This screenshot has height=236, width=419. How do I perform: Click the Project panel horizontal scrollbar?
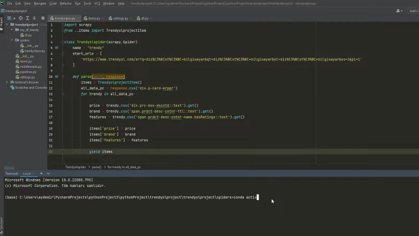[x=10, y=168]
